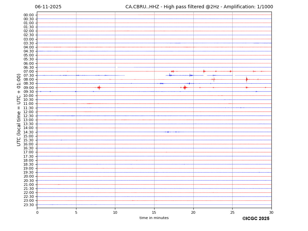
Task: Click the 18:30 time row label
Action: point(28,164)
